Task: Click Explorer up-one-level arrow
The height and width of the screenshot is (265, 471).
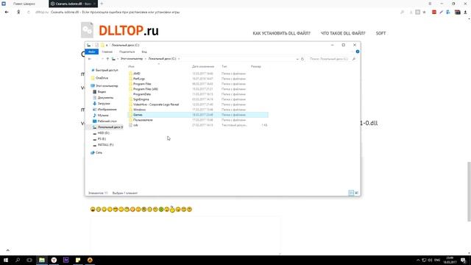Action: coord(107,59)
